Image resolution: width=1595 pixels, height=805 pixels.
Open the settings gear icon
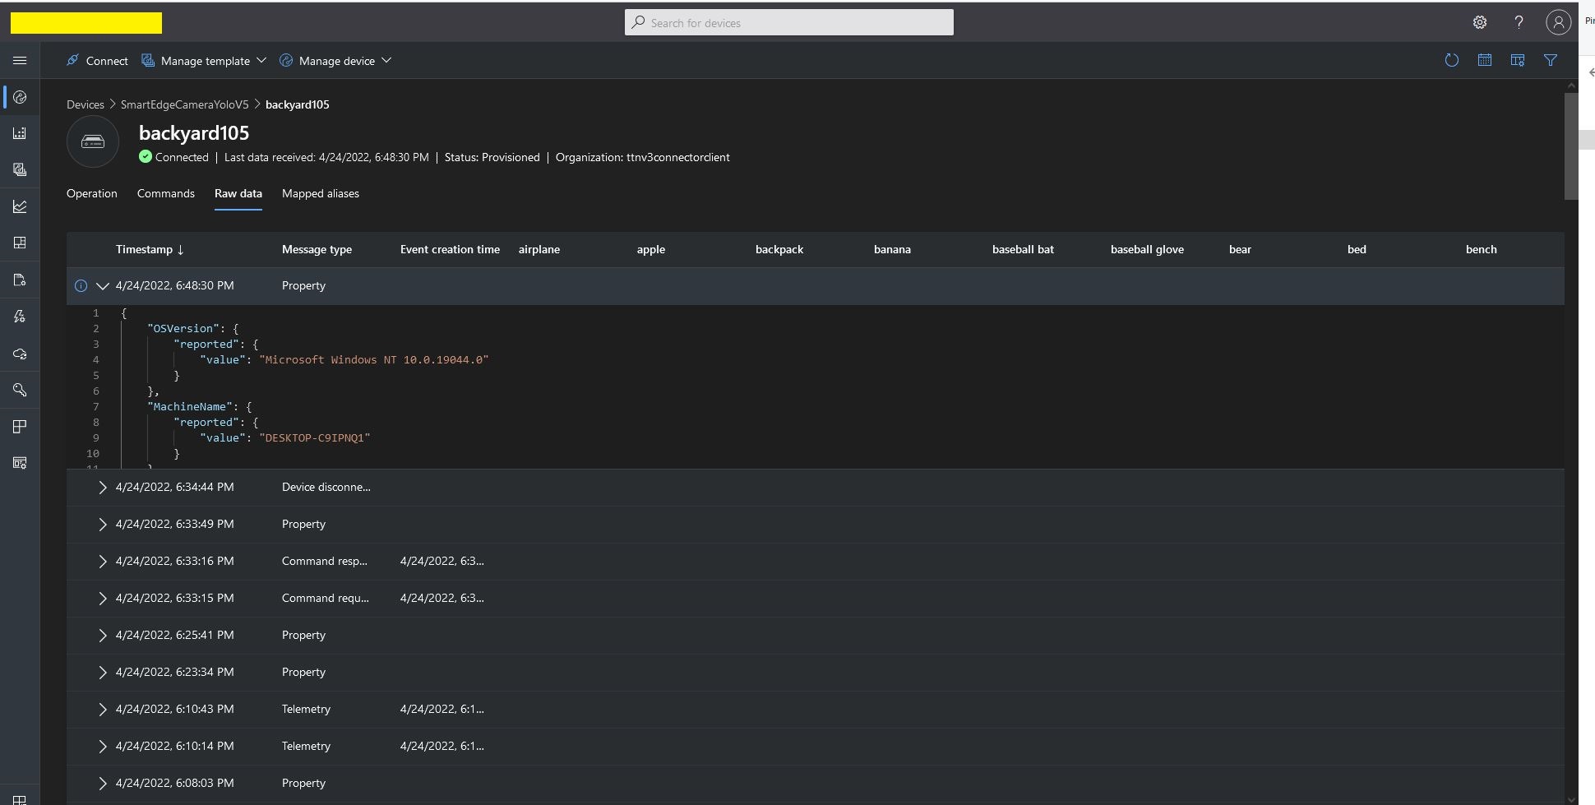1479,23
